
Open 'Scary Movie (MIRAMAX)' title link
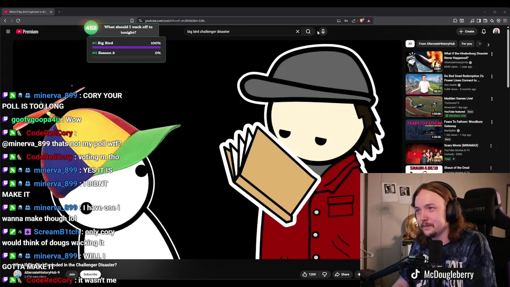[461, 145]
